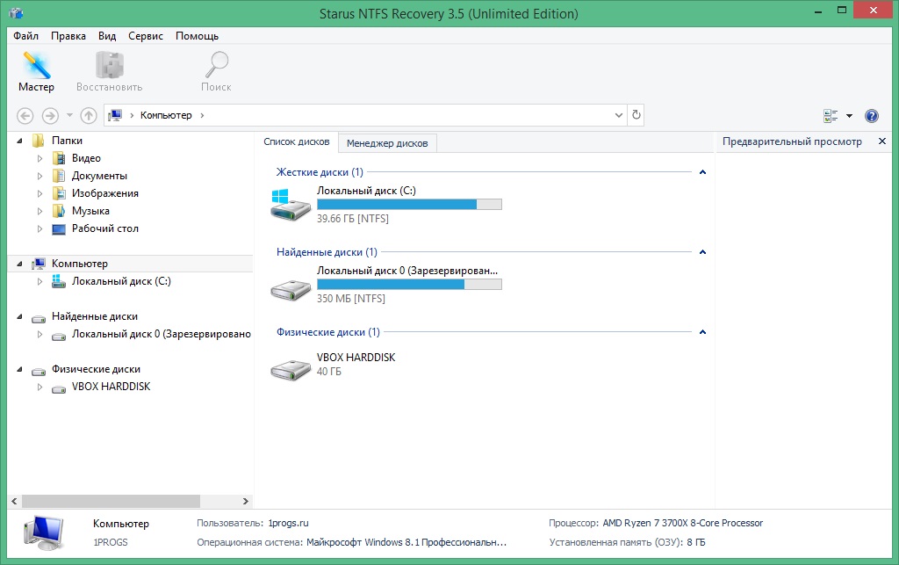Expand the Документы folder

coord(40,176)
